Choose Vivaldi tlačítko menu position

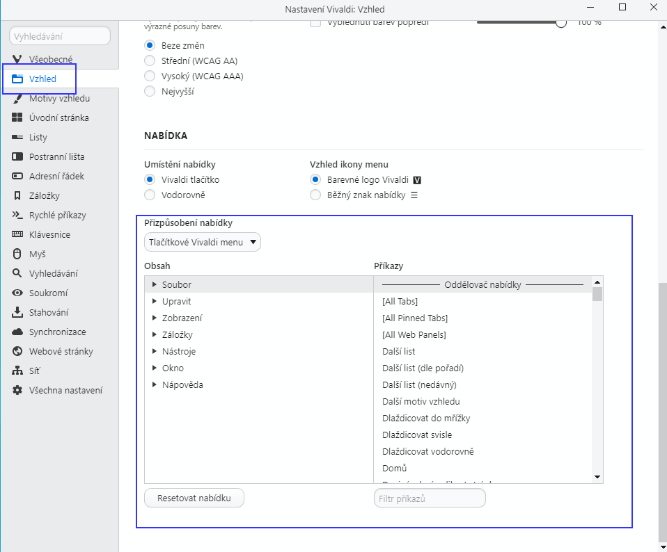150,179
